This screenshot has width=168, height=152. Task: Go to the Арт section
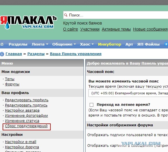click(x=129, y=44)
